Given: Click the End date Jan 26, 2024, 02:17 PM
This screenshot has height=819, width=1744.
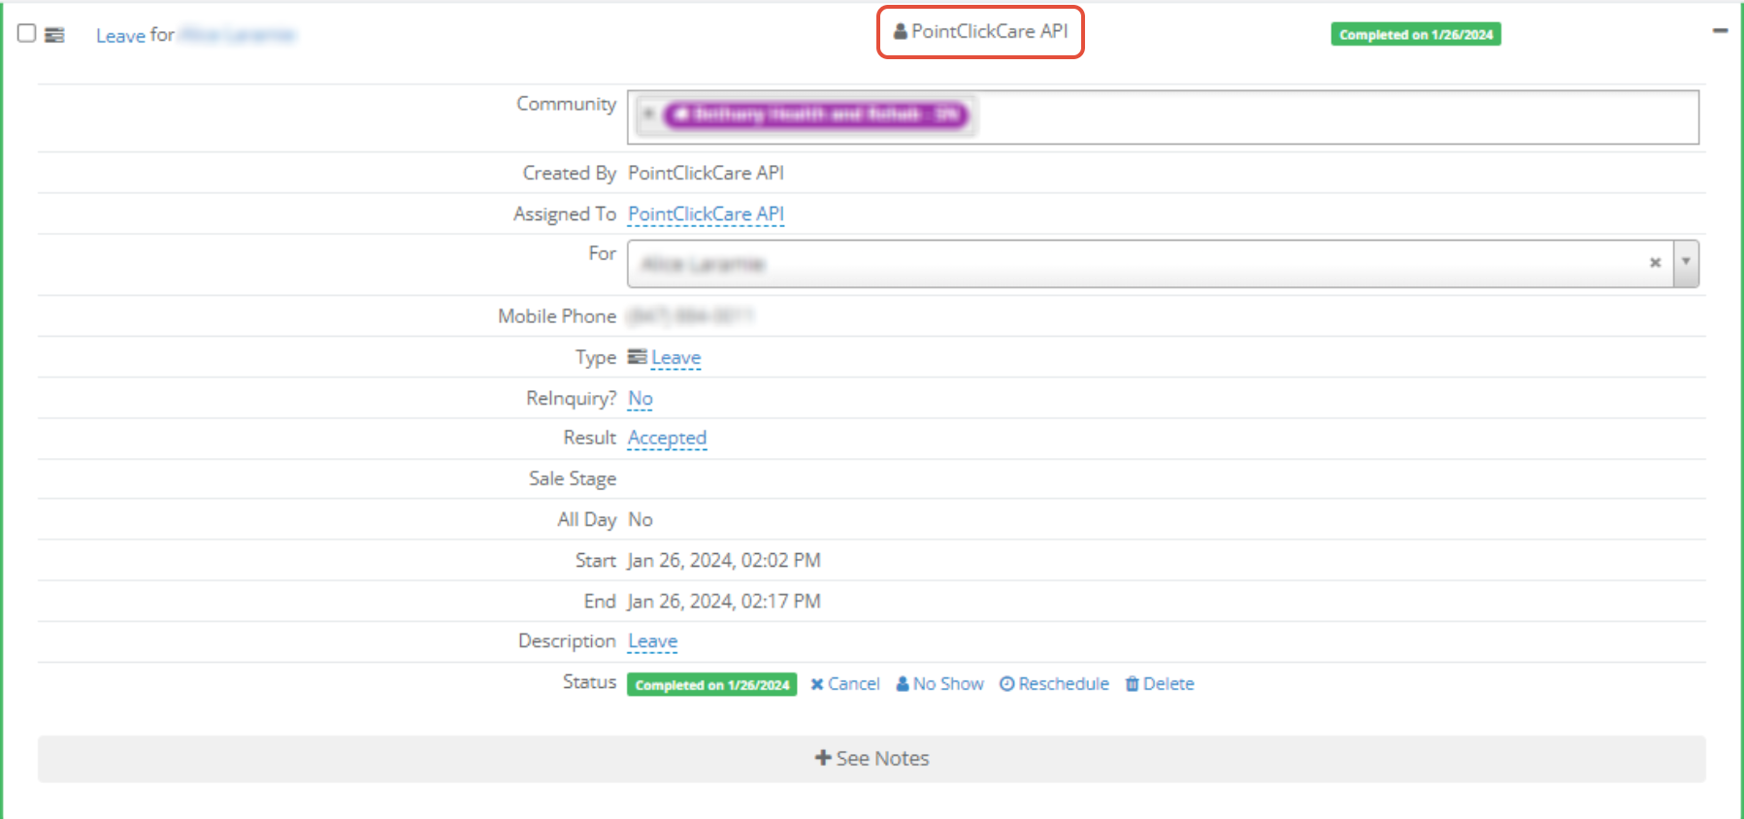Looking at the screenshot, I should [x=724, y=601].
